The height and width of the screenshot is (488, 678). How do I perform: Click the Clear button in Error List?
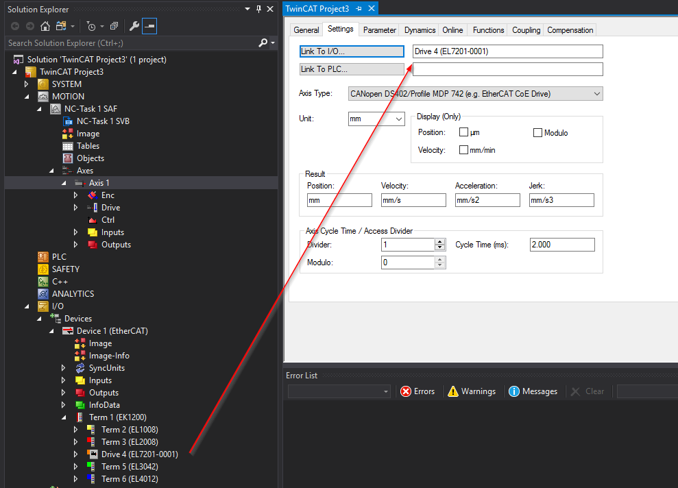coord(588,391)
